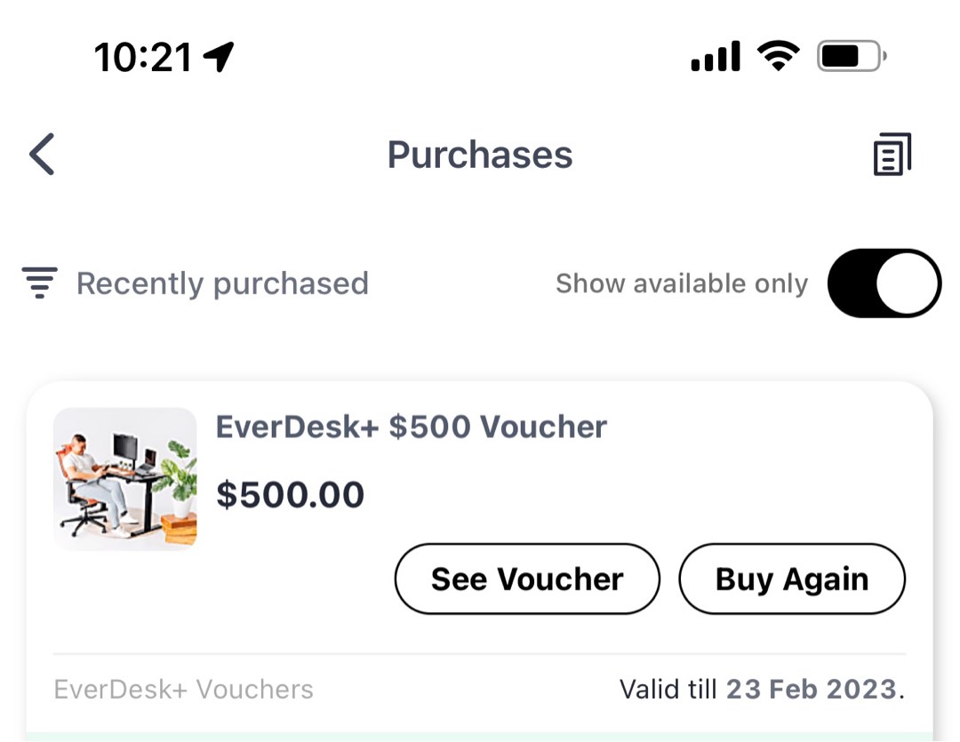This screenshot has width=960, height=742.
Task: Tap the cellular signal bars
Action: [x=715, y=56]
